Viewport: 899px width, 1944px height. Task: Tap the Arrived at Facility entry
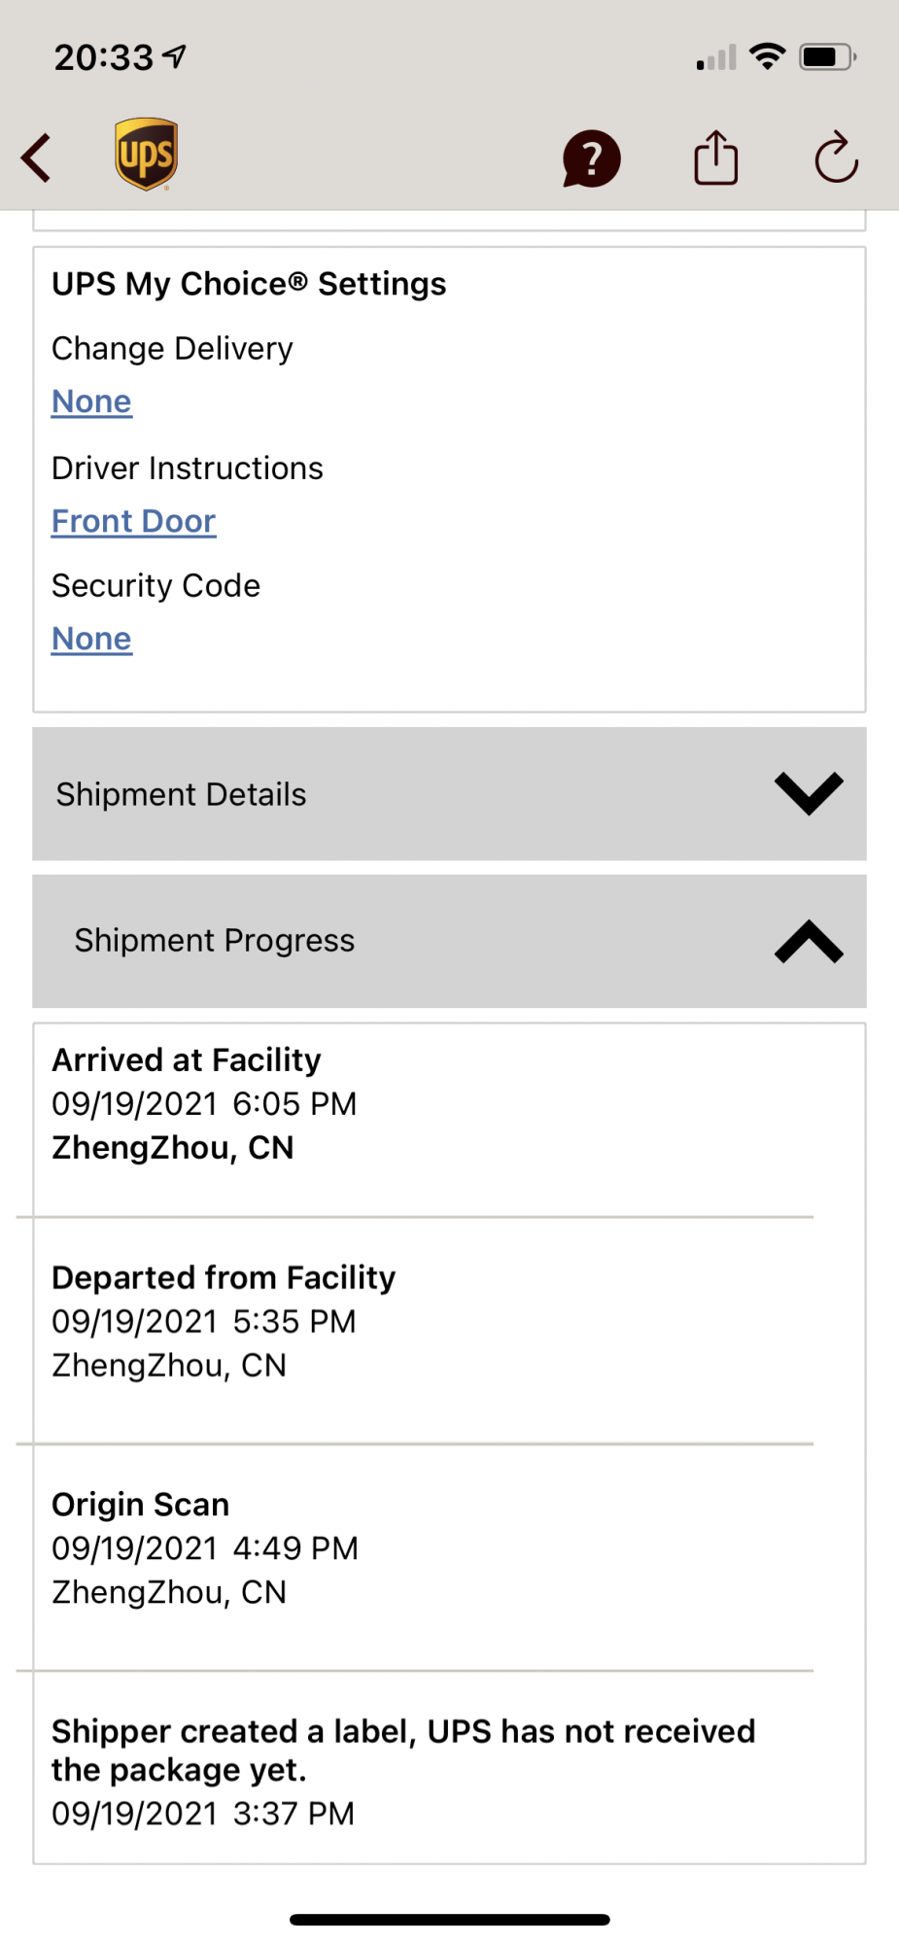point(187,1059)
